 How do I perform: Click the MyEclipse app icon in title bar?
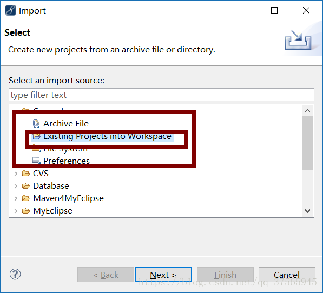pyautogui.click(x=11, y=10)
